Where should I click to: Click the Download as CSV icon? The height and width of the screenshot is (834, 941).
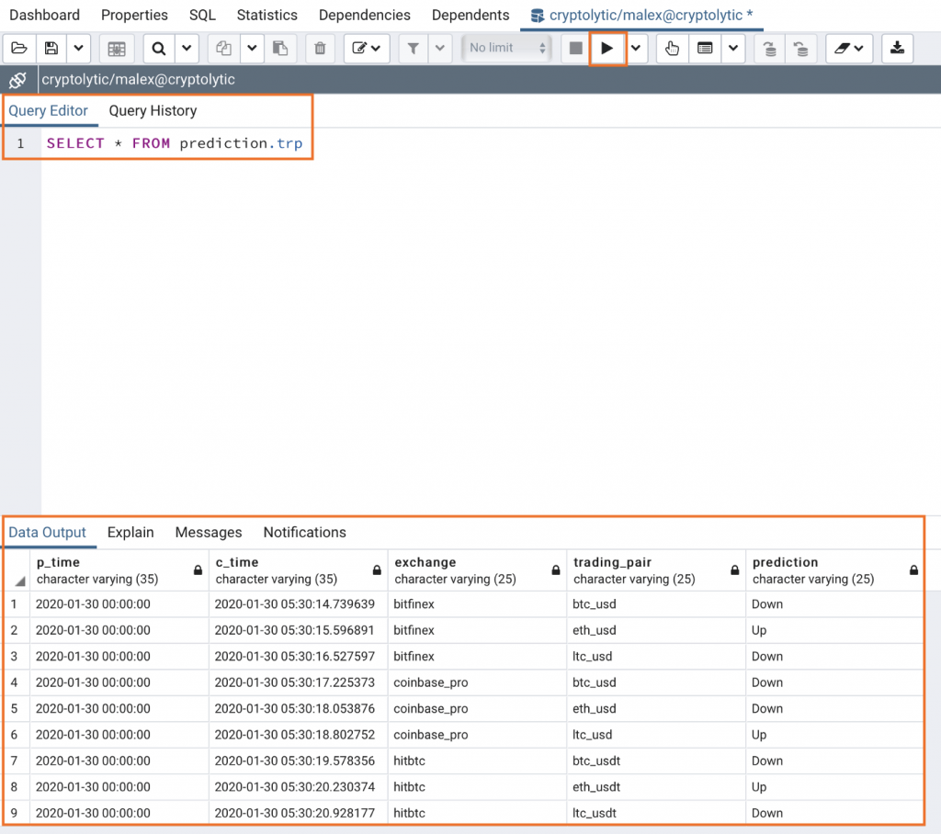tap(897, 48)
